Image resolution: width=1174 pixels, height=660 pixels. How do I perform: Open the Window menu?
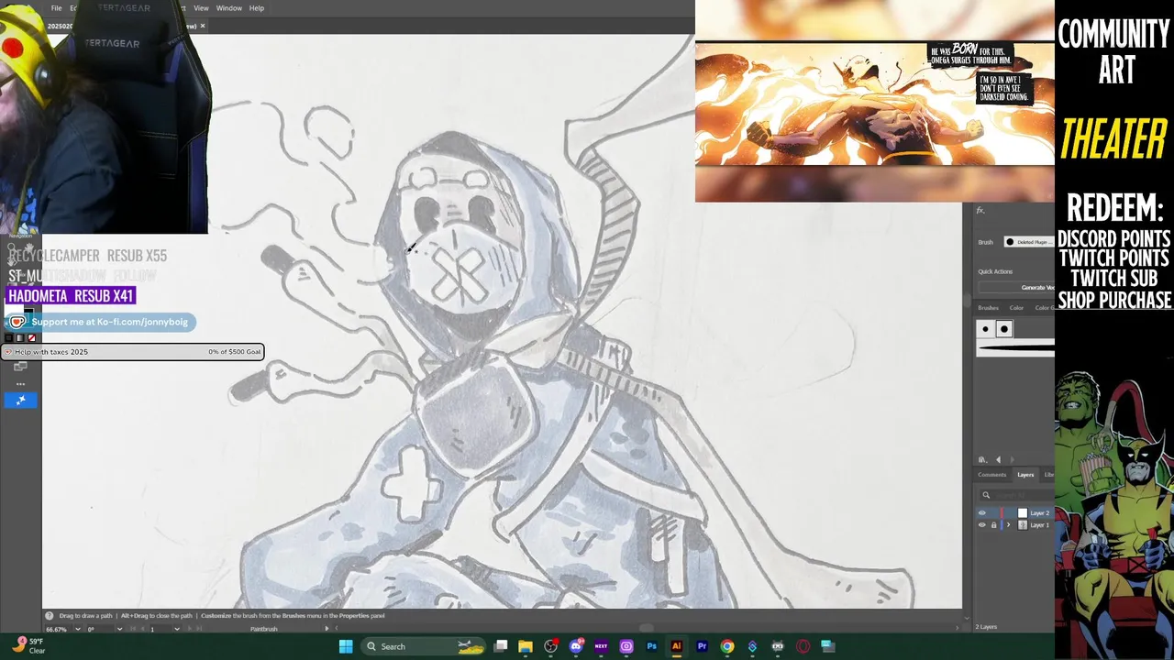point(229,8)
